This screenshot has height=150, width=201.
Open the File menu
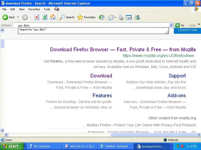click(x=4, y=9)
